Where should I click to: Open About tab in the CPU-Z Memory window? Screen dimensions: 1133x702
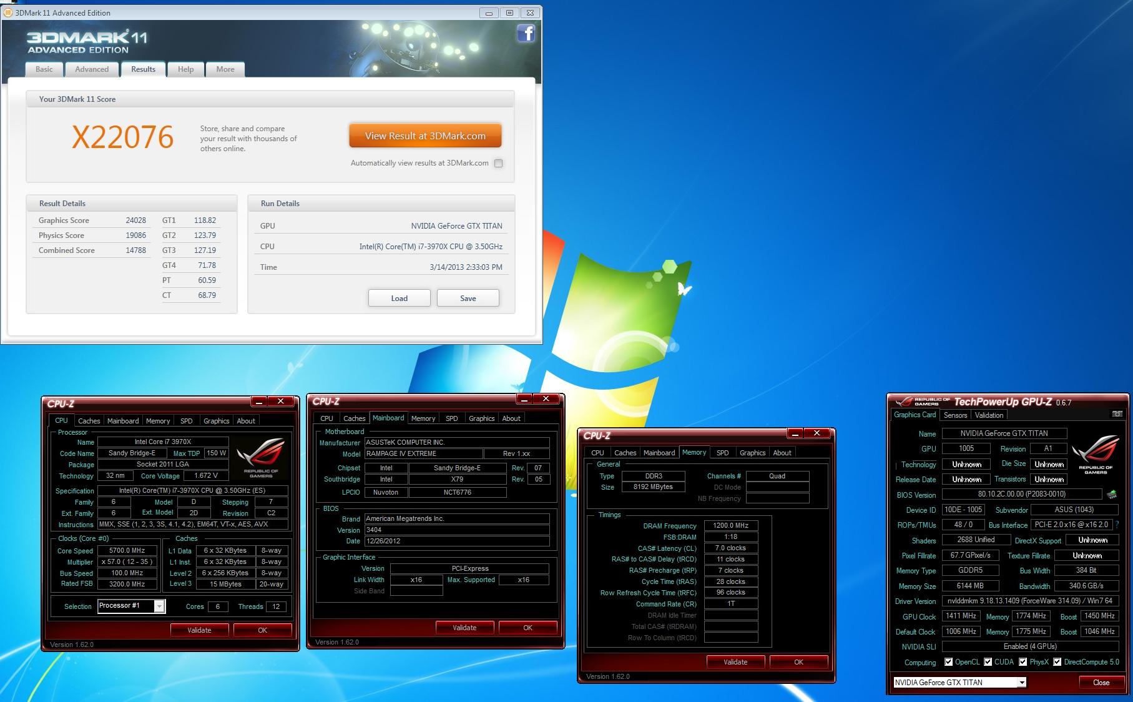[x=782, y=453]
